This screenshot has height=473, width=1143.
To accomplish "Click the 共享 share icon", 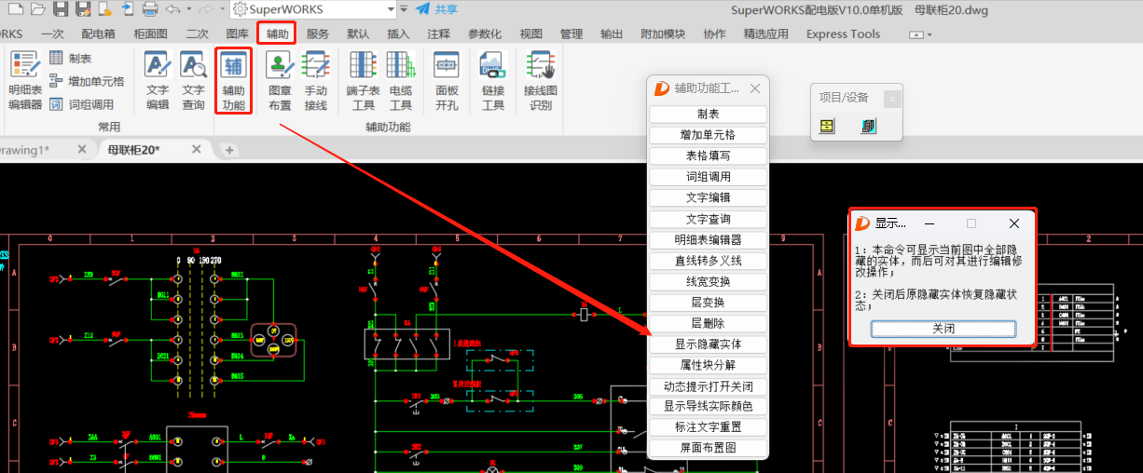I will coord(435,9).
